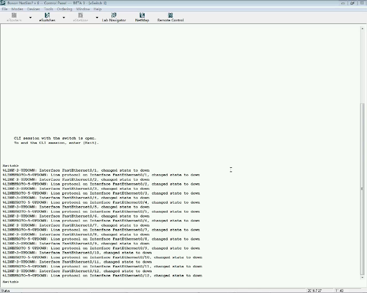The image size is (367, 293).
Task: Open the Devices menu
Action: pyautogui.click(x=34, y=9)
